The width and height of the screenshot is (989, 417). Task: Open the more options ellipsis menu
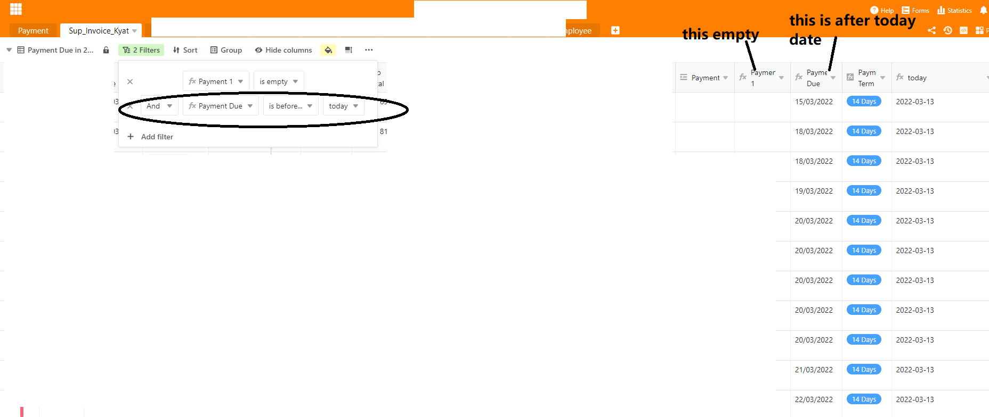(x=369, y=50)
